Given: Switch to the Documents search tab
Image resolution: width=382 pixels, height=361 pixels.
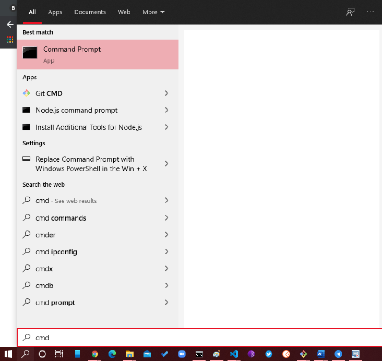Looking at the screenshot, I should 90,12.
